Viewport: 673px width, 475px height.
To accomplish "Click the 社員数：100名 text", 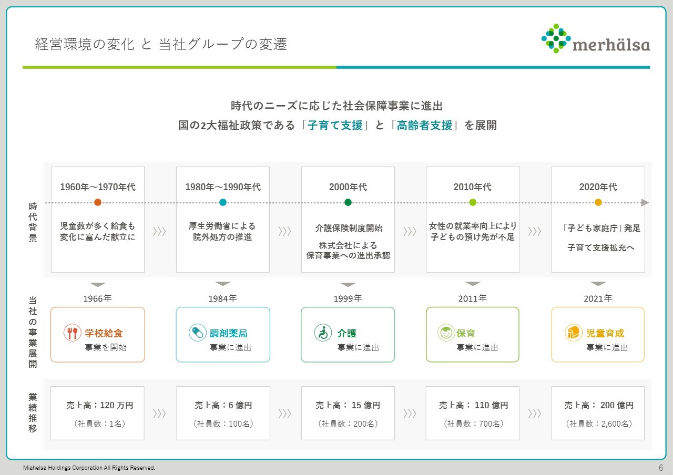I will point(223,424).
